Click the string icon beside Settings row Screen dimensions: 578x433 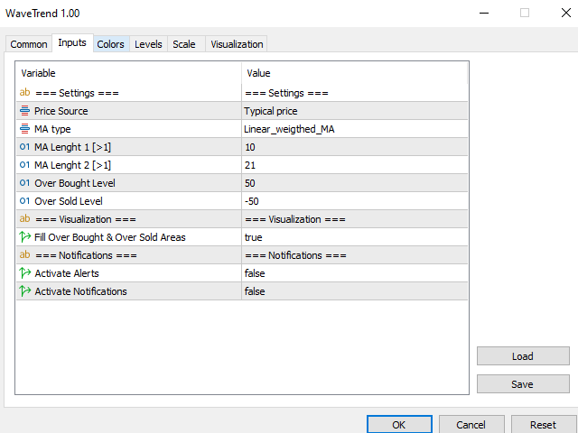[24, 92]
